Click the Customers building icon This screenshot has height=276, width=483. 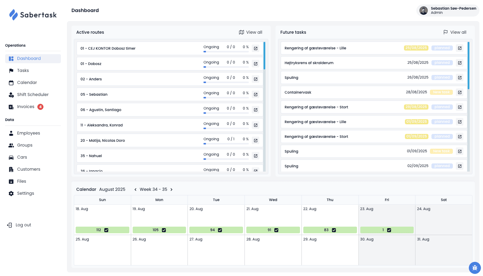coord(11,169)
